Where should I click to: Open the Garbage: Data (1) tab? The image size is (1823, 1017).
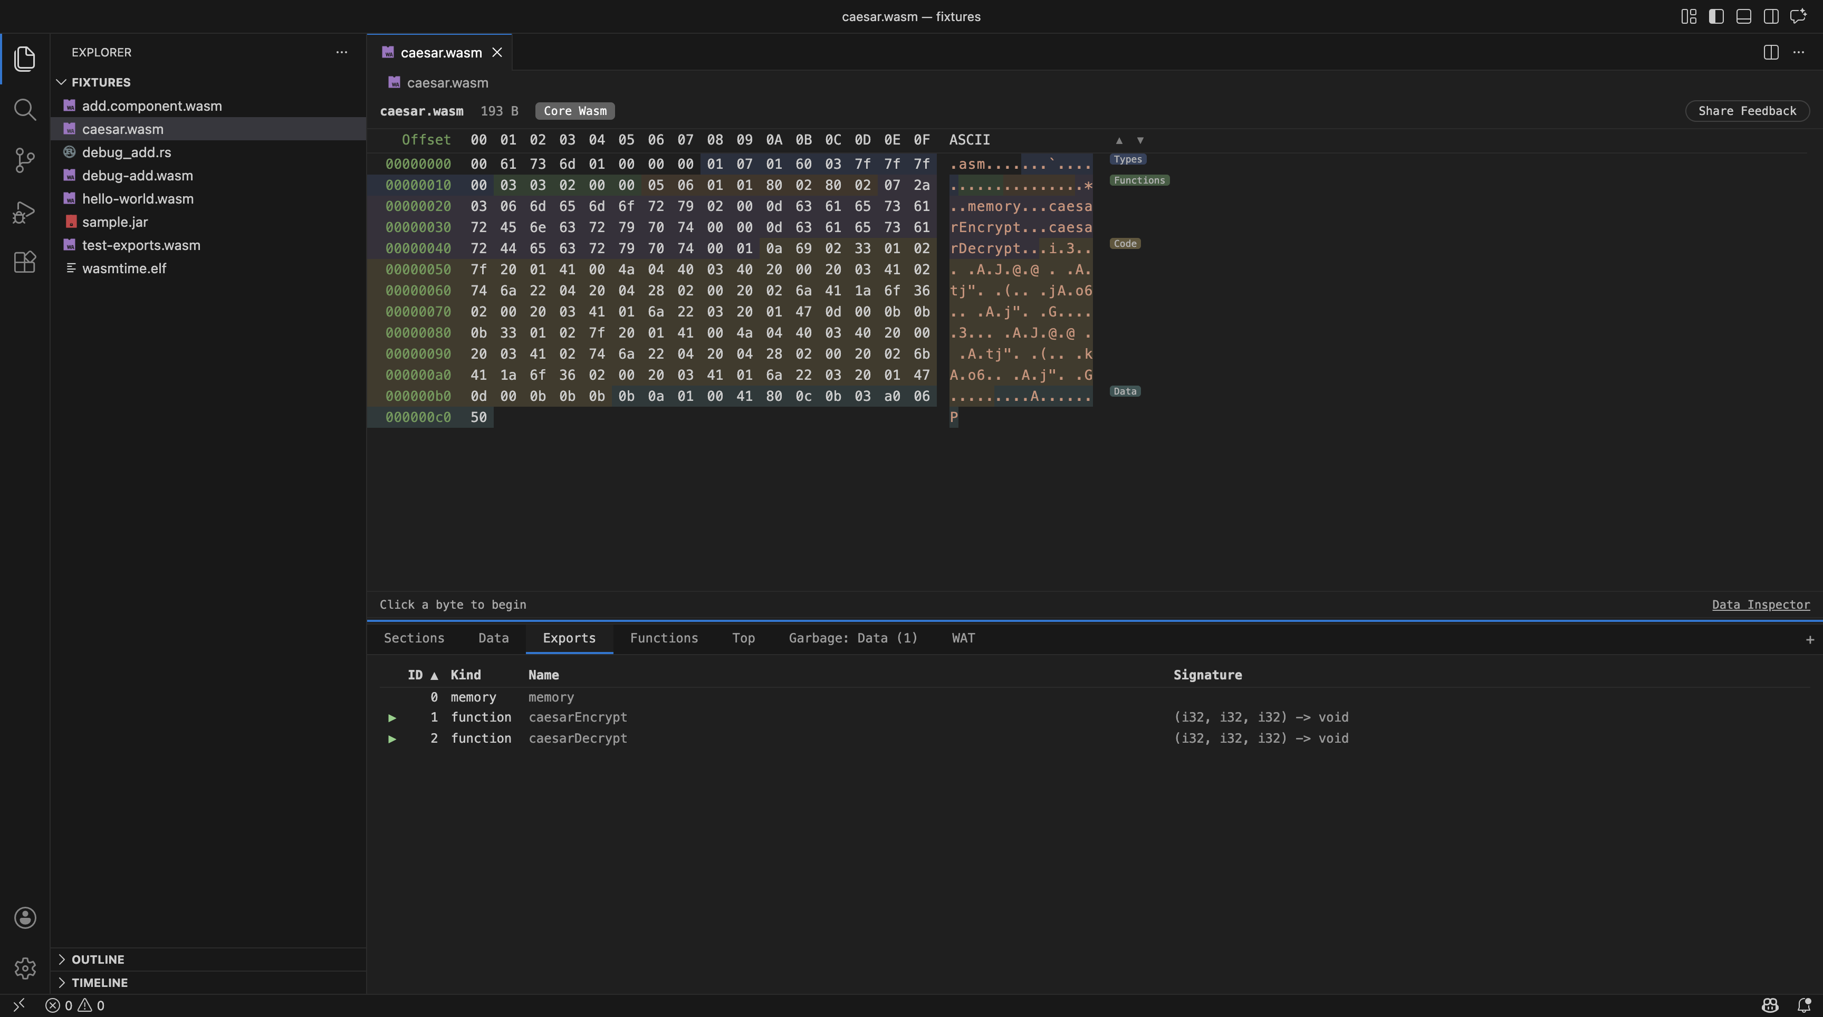pyautogui.click(x=853, y=638)
